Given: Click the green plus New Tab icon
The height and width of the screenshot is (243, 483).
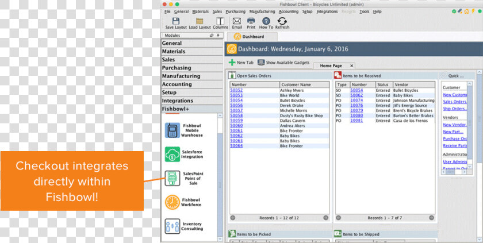Looking at the screenshot, I should point(232,63).
